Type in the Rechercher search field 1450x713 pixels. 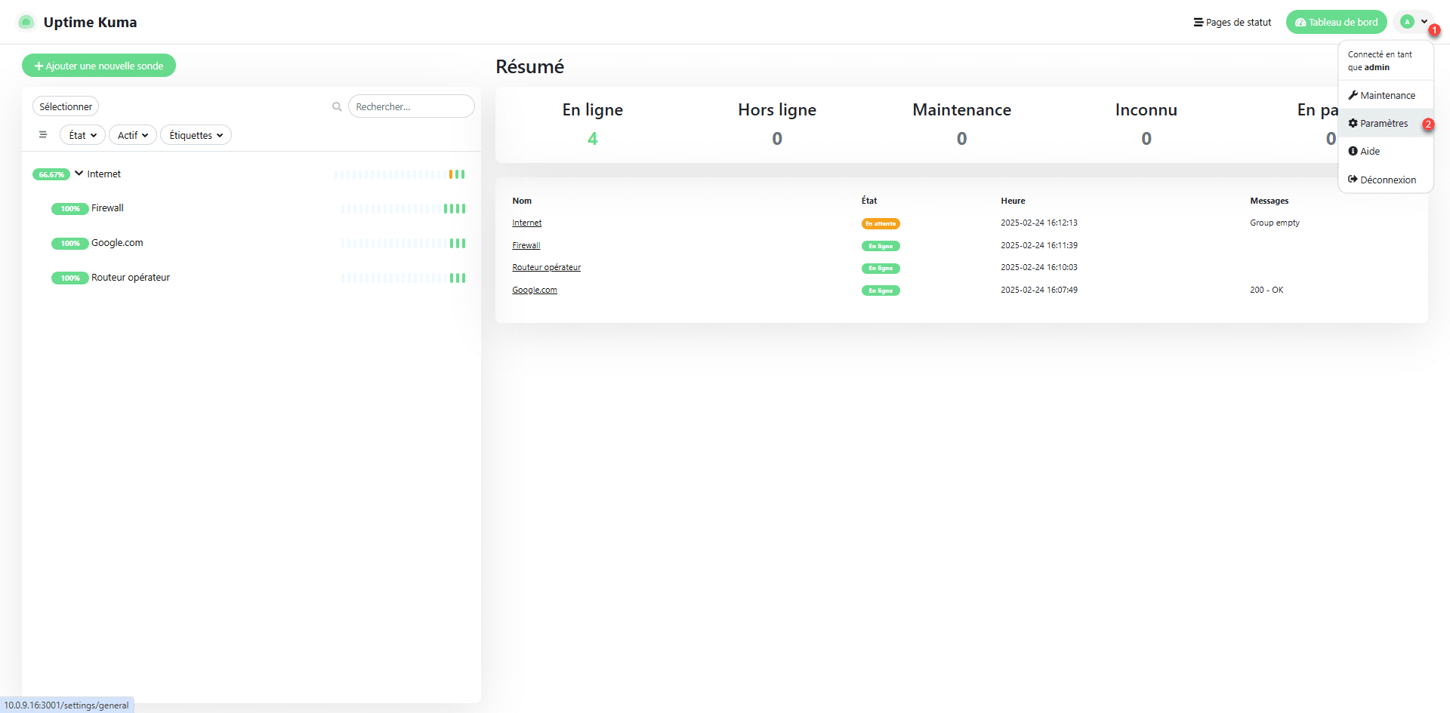(411, 107)
